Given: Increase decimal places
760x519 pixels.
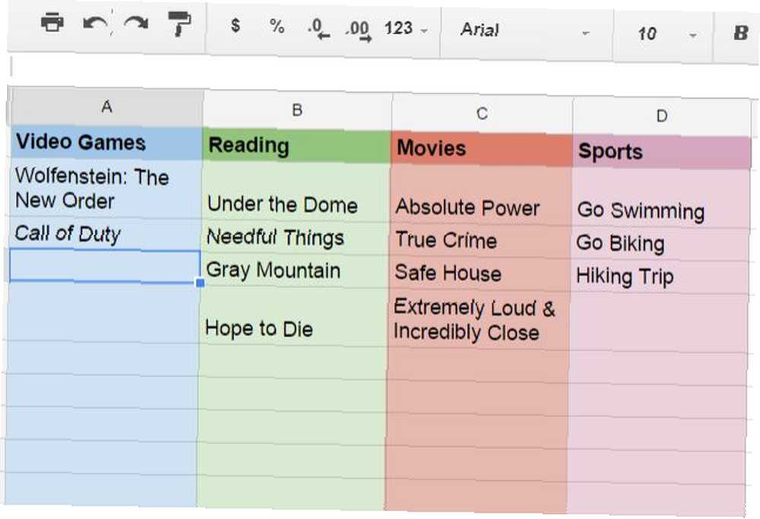Looking at the screenshot, I should pyautogui.click(x=359, y=30).
